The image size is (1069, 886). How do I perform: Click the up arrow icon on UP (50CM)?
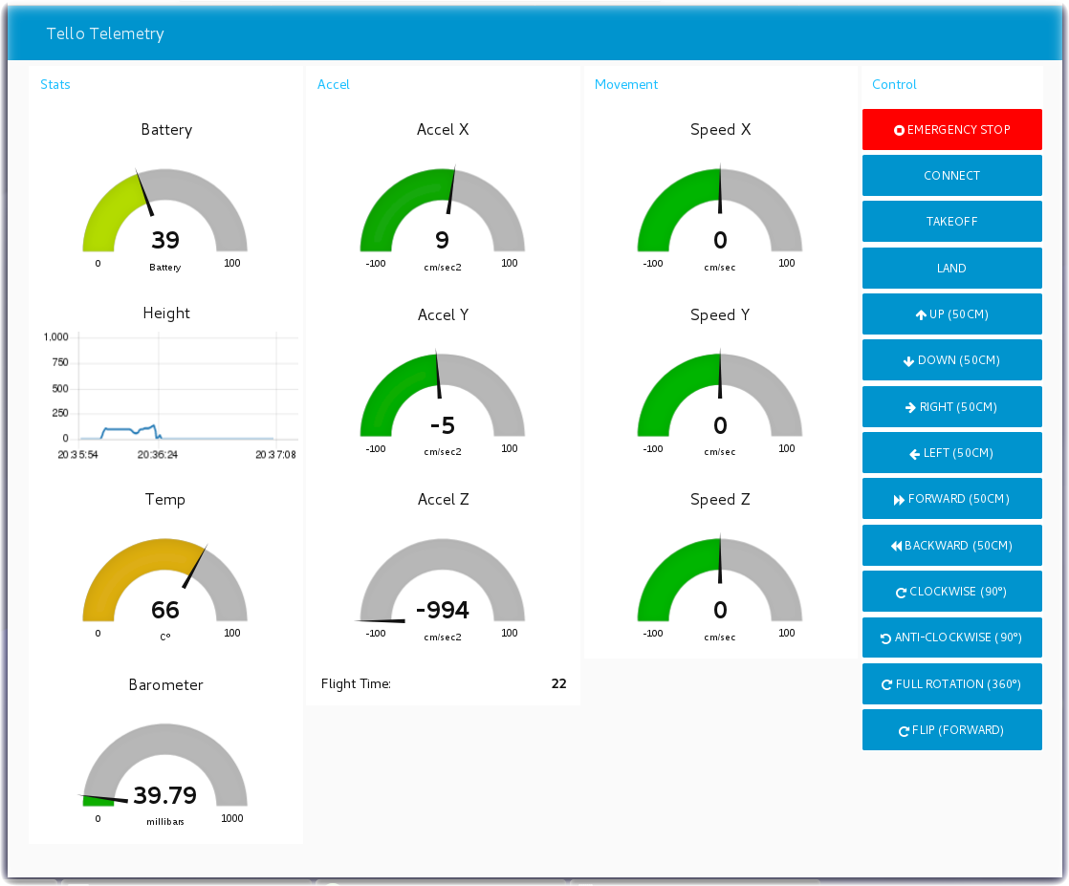tap(921, 314)
